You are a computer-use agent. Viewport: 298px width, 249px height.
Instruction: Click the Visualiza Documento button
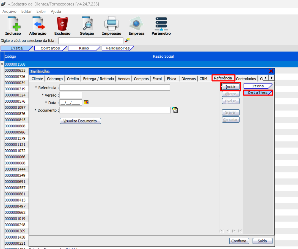tap(80, 121)
